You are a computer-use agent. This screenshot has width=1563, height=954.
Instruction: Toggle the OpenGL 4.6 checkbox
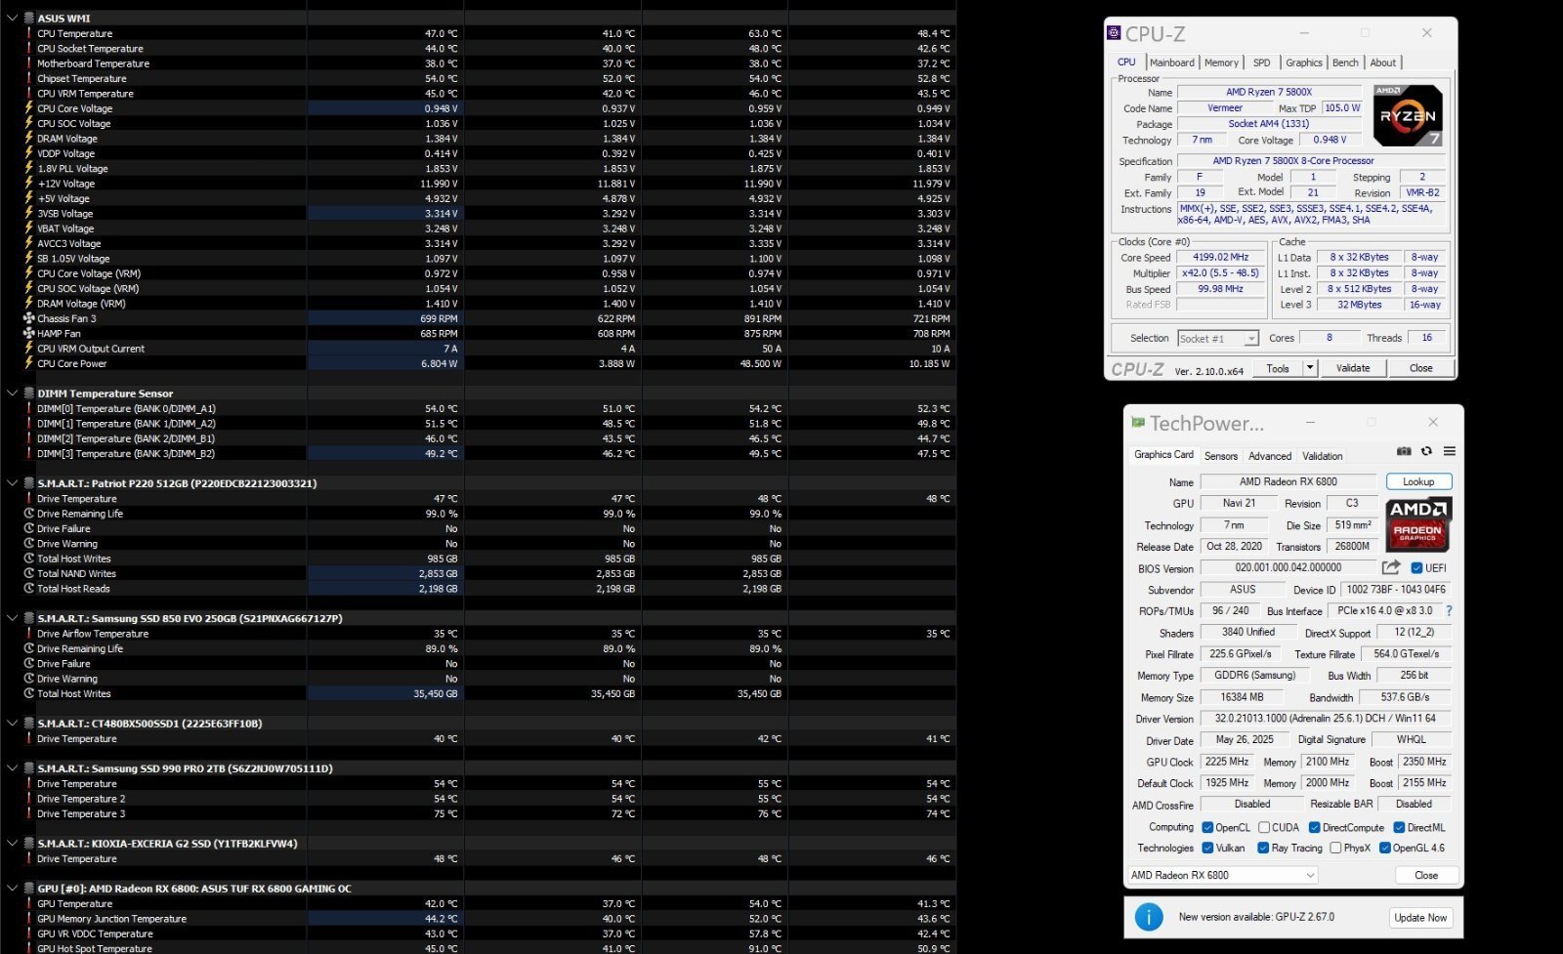click(1384, 848)
